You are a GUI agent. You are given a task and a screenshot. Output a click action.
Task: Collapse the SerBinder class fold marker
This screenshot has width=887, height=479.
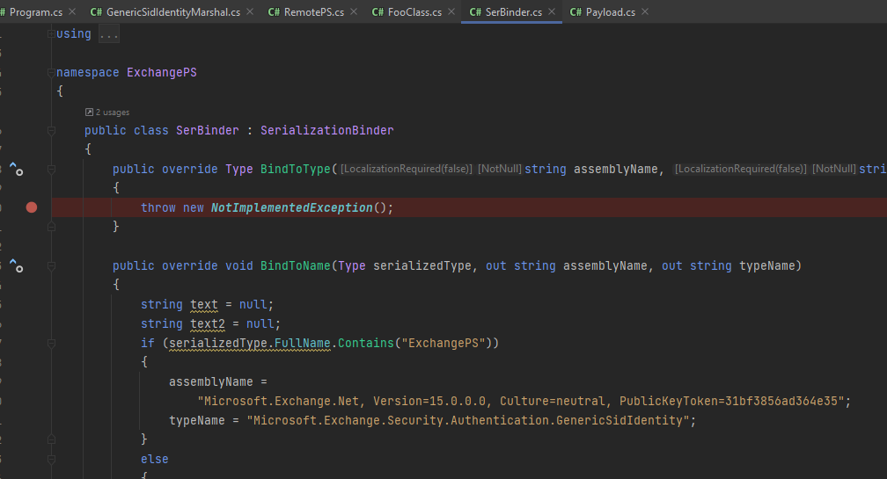pyautogui.click(x=51, y=130)
